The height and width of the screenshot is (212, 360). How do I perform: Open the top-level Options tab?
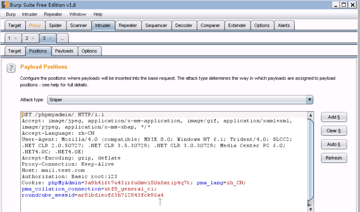[x=262, y=25]
